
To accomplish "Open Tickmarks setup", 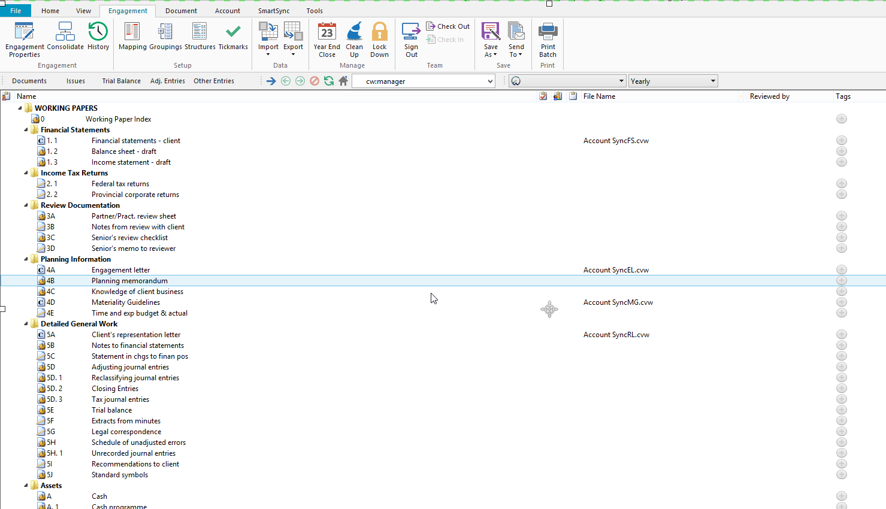I will 233,37.
